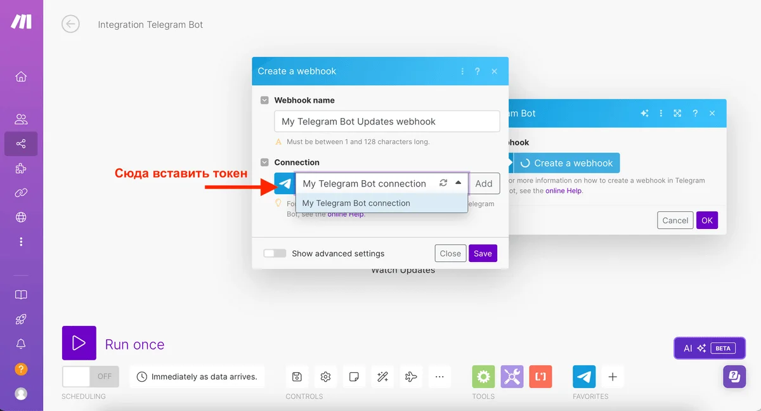The image size is (761, 411).
Task: Click the Run once play button
Action: coord(79,343)
